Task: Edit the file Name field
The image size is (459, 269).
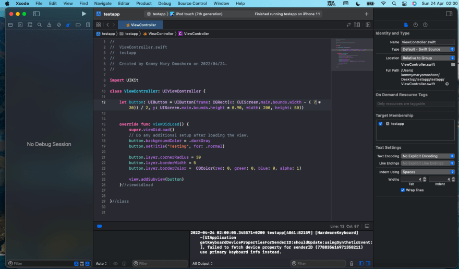Action: [x=428, y=42]
